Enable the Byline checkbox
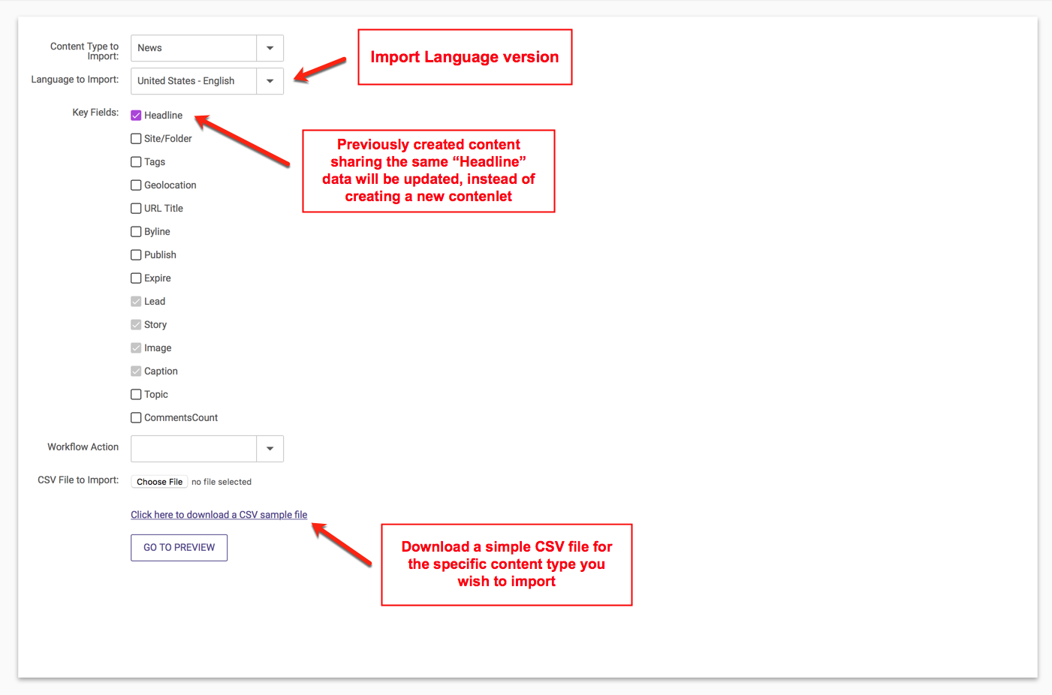The image size is (1052, 695). pos(136,232)
